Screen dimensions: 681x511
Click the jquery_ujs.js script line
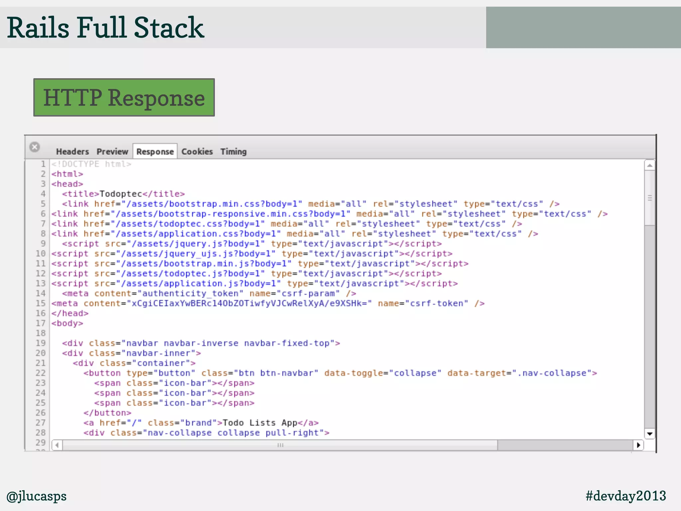252,254
